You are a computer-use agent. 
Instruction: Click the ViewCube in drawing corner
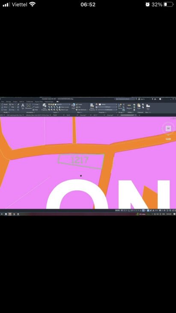(168, 128)
